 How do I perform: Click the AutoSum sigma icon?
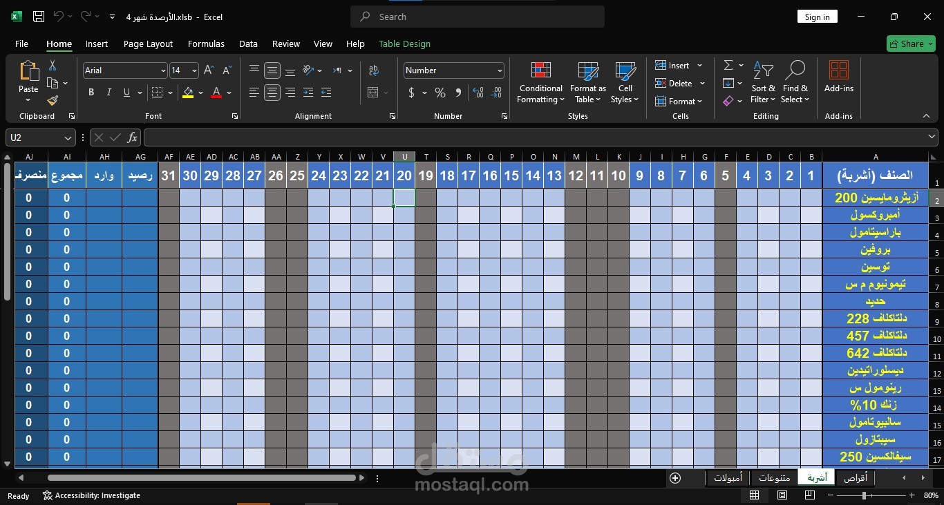[x=728, y=65]
